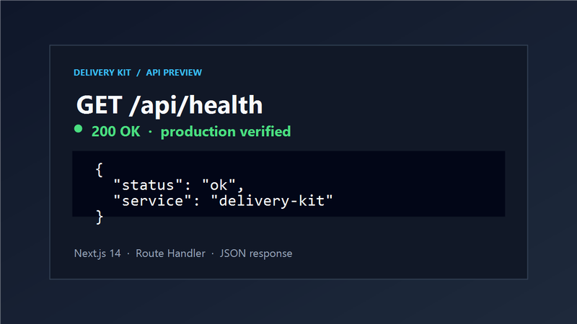Click the Route Handler footer label

tap(170, 253)
